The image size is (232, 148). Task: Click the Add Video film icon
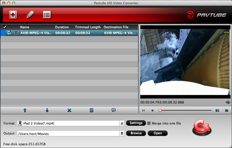pos(13,15)
